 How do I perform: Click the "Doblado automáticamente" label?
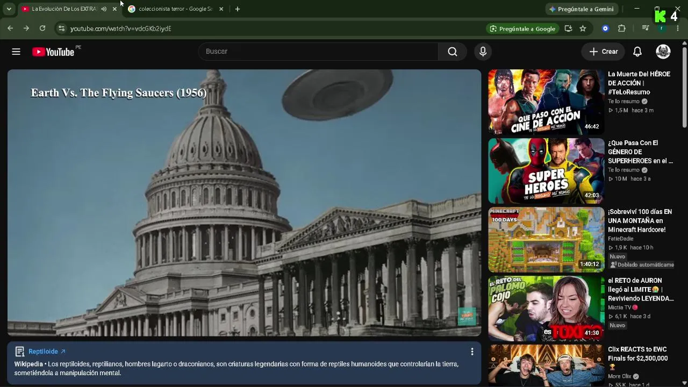642,264
